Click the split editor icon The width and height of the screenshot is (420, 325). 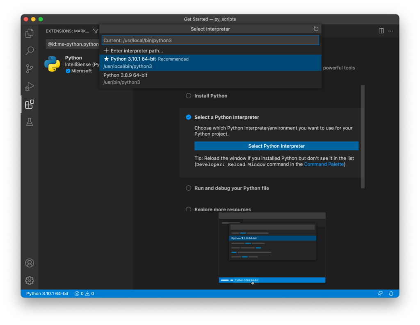pos(381,31)
